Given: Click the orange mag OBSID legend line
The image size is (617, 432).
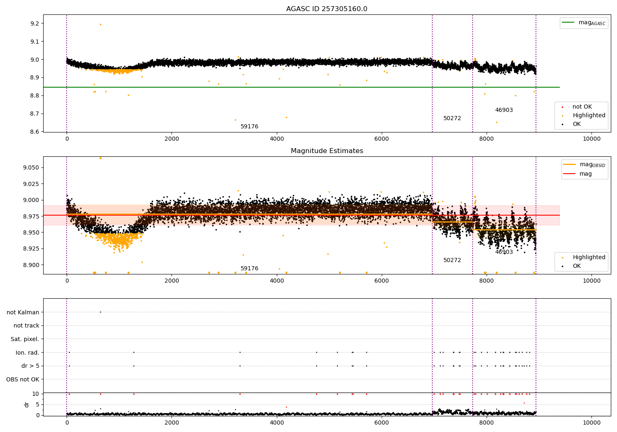Looking at the screenshot, I should [x=570, y=165].
